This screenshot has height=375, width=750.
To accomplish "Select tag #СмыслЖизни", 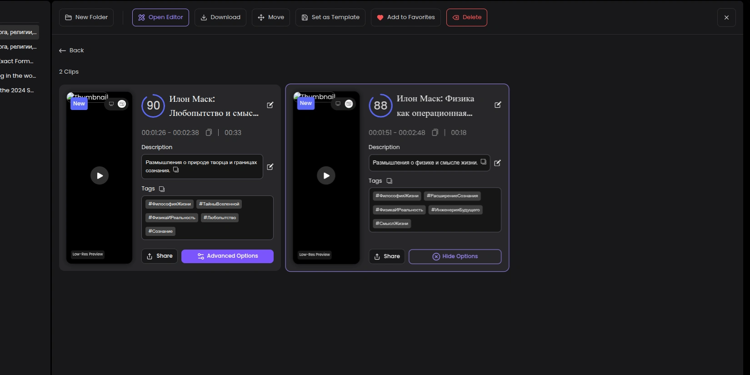I will click(392, 224).
